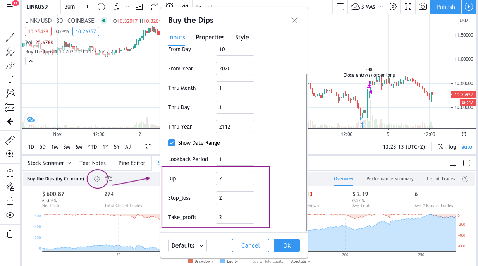Select the XABCD Pattern tool
Viewport: 478px width, 266px height.
coord(10,93)
